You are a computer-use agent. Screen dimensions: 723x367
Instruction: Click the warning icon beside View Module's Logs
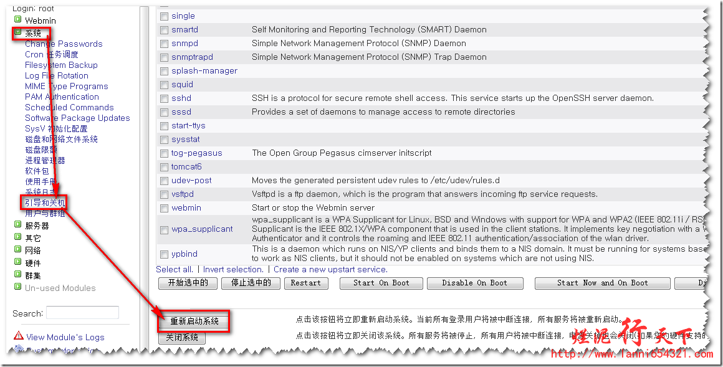pyautogui.click(x=19, y=336)
